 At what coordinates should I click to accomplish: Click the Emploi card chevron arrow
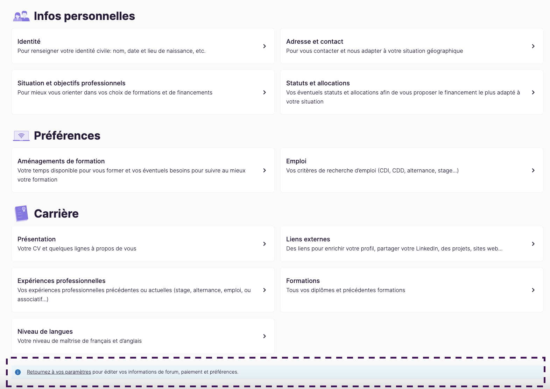coord(533,170)
